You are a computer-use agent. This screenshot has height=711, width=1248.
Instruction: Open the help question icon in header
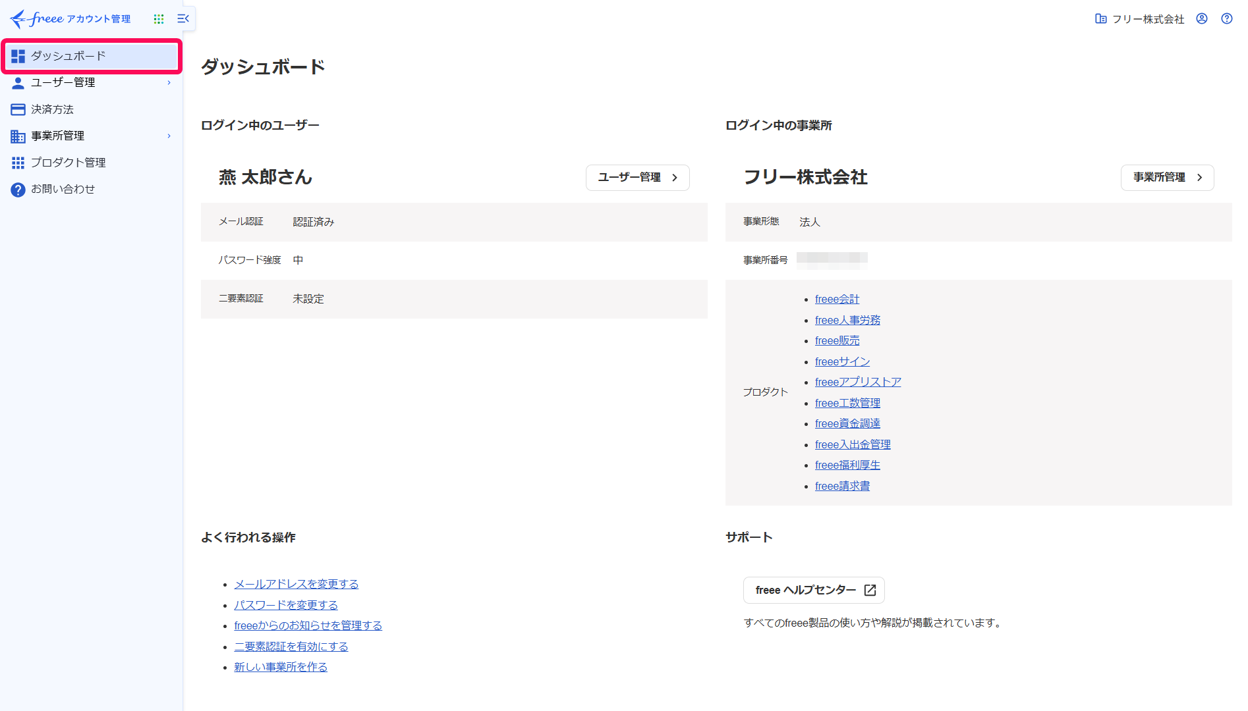[1227, 19]
